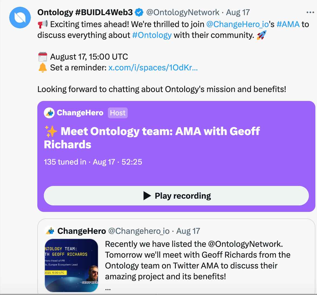The width and height of the screenshot is (317, 295).
Task: Open the ChangeHero name in the quoted tweet
Action: point(82,231)
